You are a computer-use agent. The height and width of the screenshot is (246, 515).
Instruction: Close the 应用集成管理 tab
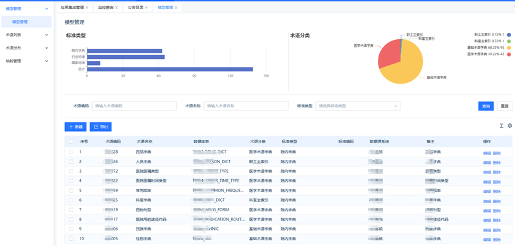[87, 8]
